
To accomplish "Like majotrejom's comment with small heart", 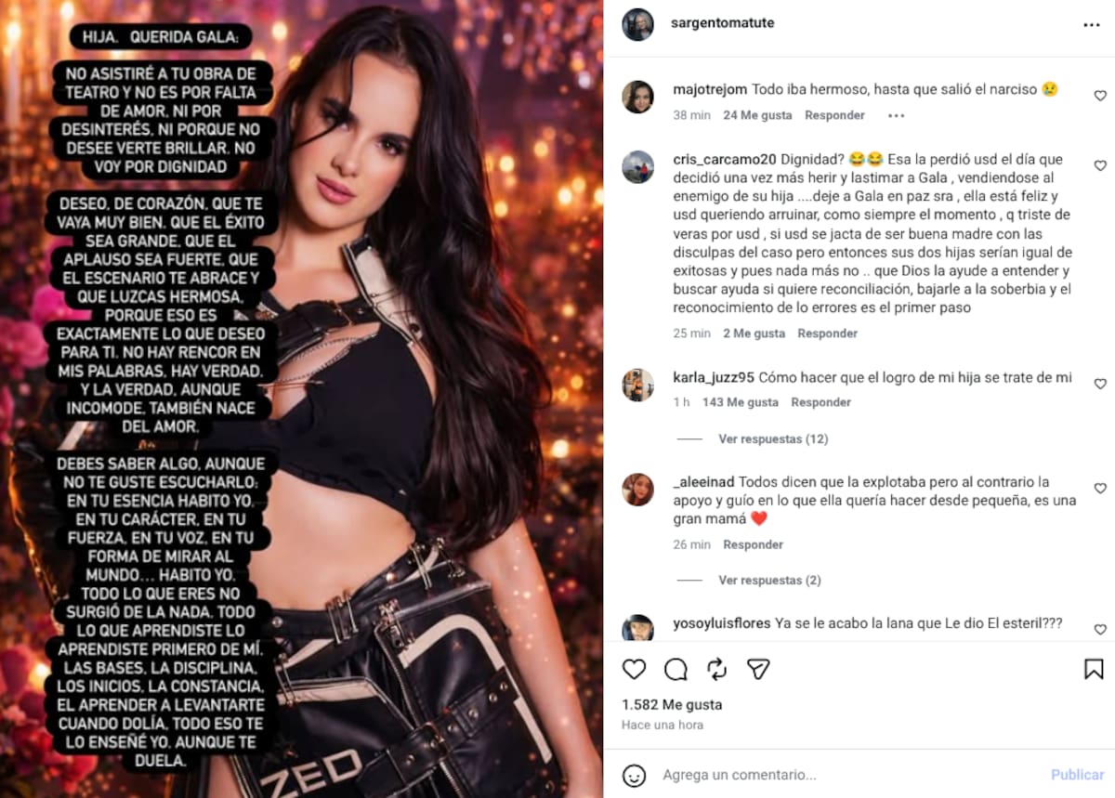I will pyautogui.click(x=1100, y=96).
